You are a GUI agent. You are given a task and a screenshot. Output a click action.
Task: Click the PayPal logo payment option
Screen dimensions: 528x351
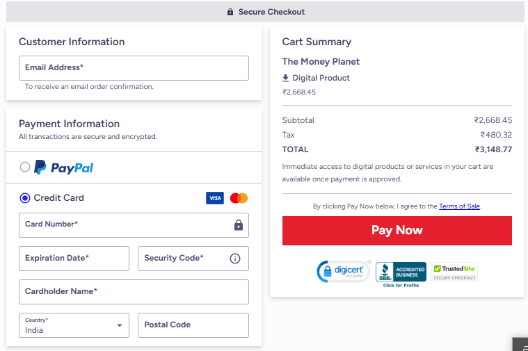click(64, 168)
